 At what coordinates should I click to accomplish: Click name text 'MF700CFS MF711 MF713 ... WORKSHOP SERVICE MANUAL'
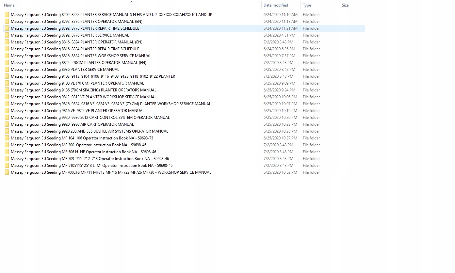[137, 172]
